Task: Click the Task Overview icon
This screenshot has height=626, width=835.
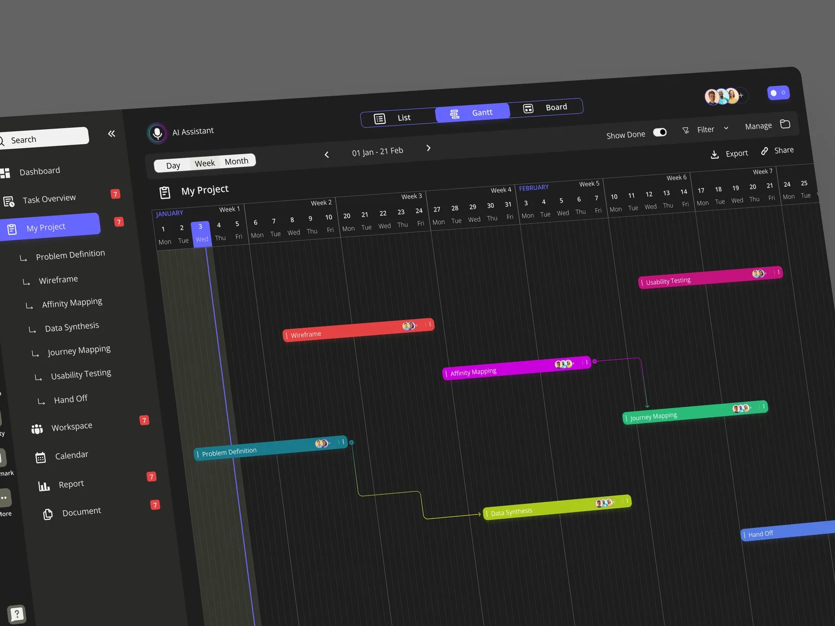Action: click(9, 201)
